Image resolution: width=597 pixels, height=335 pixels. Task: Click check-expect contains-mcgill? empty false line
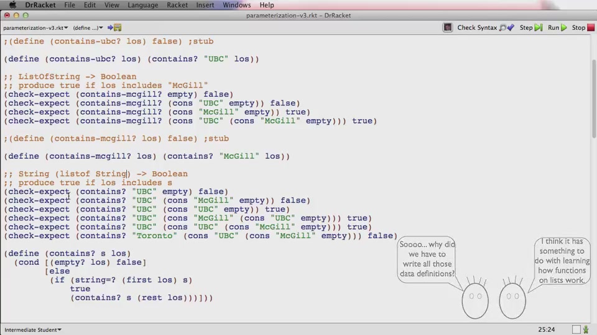[x=118, y=94]
